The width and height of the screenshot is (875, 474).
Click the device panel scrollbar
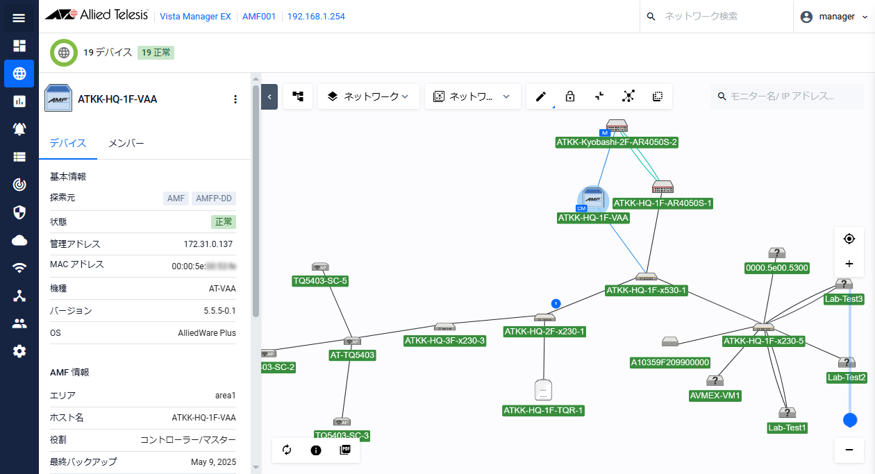pos(256,201)
